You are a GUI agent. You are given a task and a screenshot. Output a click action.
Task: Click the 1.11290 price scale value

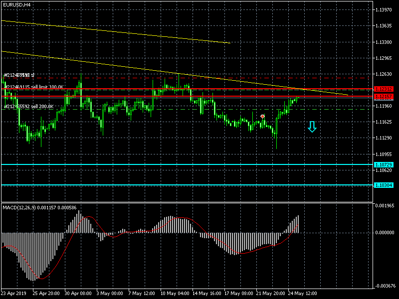(x=384, y=138)
